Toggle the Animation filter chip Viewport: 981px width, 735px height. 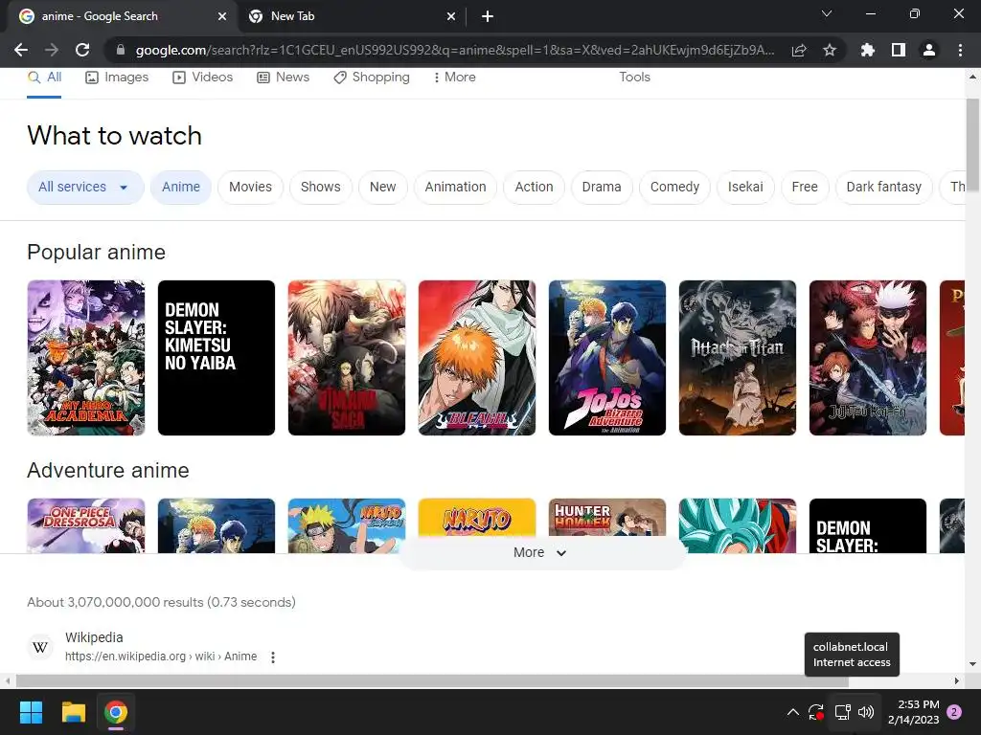(455, 187)
